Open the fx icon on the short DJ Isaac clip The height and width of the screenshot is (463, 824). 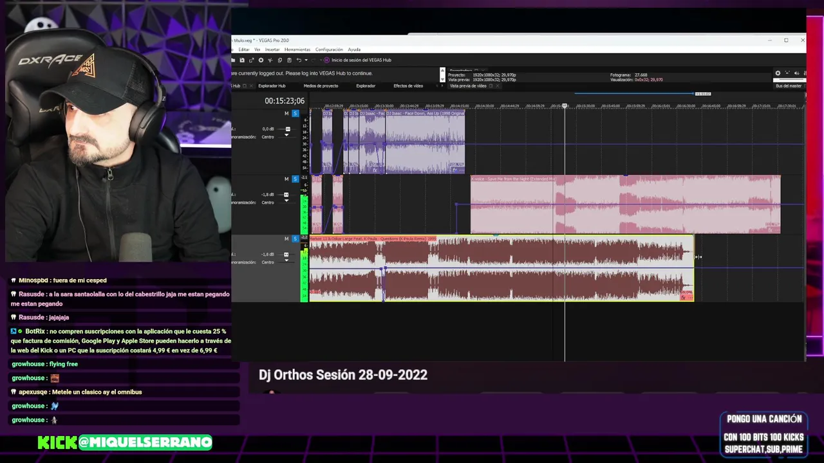375,170
